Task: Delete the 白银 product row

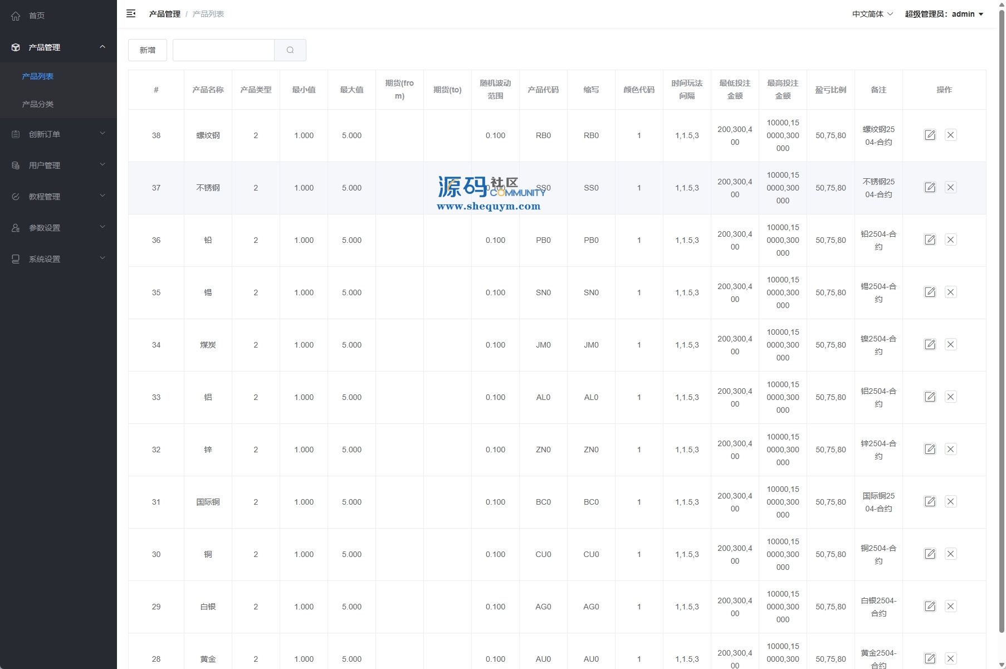Action: (950, 607)
